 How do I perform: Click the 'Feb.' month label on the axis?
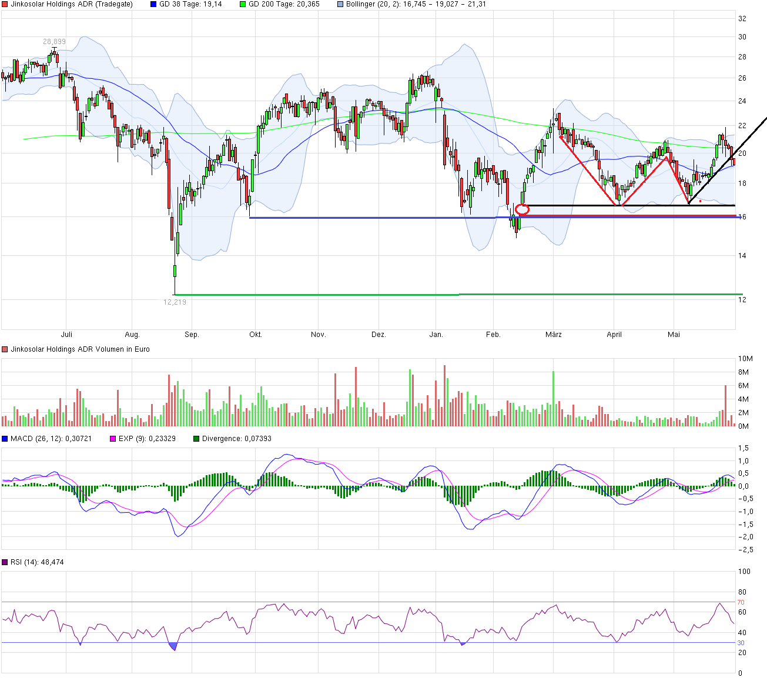493,335
